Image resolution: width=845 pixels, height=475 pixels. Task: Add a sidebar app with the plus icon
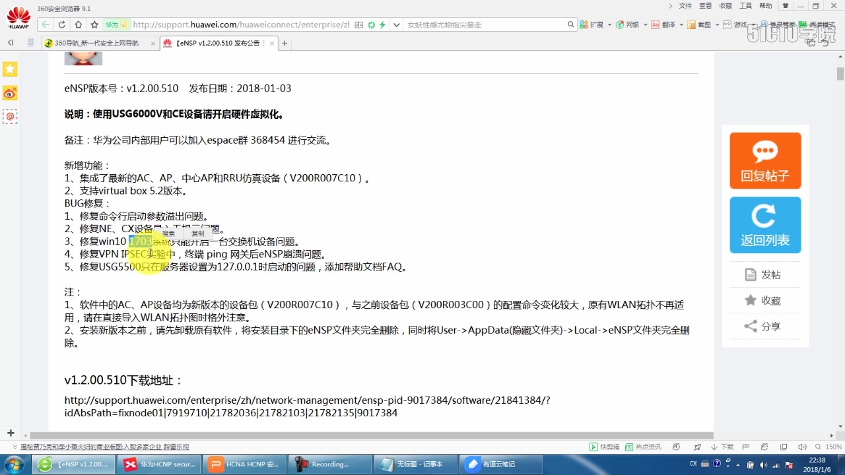click(x=11, y=433)
